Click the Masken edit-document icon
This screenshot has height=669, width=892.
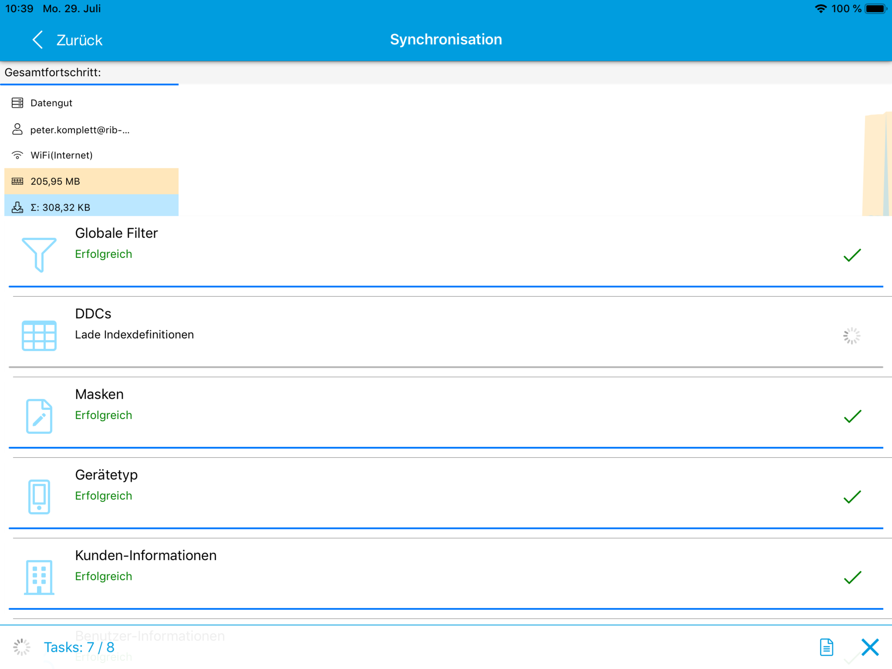[x=39, y=416]
